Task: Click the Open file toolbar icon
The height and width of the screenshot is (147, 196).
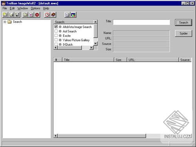Action: point(11,15)
